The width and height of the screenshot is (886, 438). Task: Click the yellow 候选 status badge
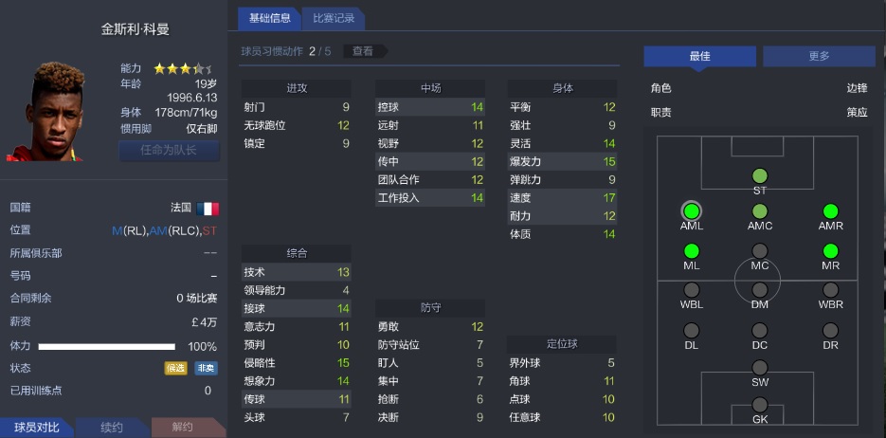coord(175,369)
